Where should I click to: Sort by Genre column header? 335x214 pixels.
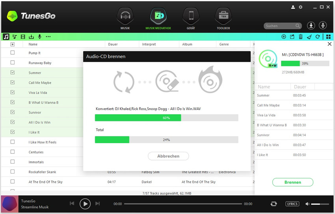[x=224, y=44]
